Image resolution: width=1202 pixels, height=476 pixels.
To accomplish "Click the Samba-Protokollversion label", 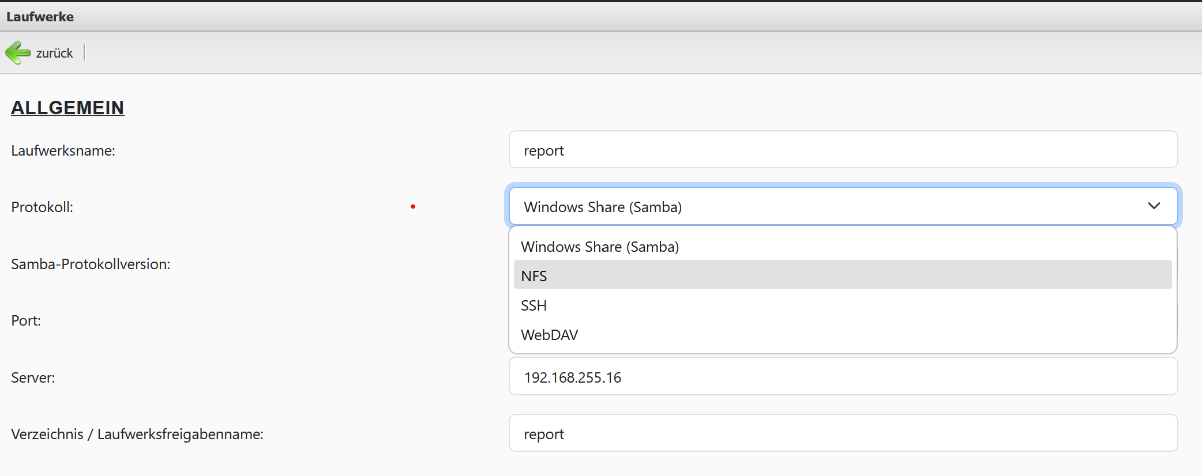I will (x=91, y=264).
